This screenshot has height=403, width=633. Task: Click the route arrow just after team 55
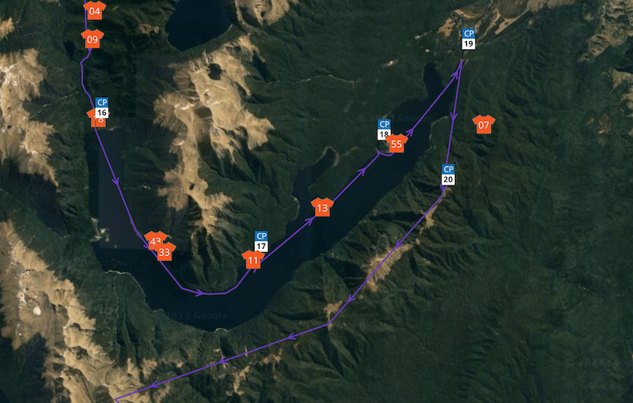(409, 132)
